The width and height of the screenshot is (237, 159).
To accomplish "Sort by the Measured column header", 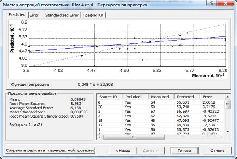I will [161, 97].
